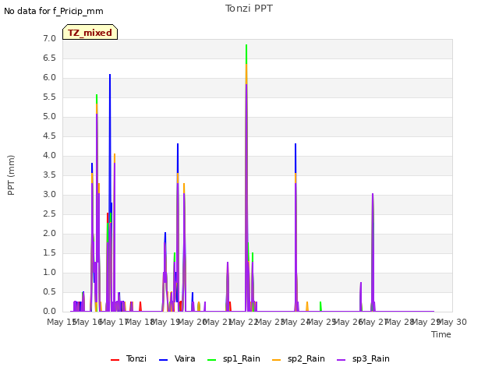Click the Time x-axis label
Image resolution: width=499 pixels, height=374 pixels.
[x=441, y=334]
